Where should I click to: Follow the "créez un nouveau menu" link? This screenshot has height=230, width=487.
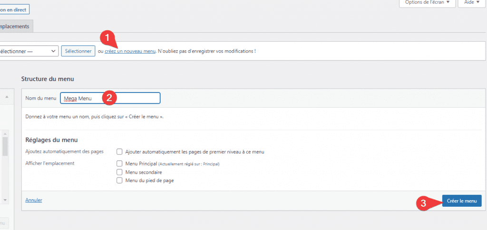click(x=130, y=51)
